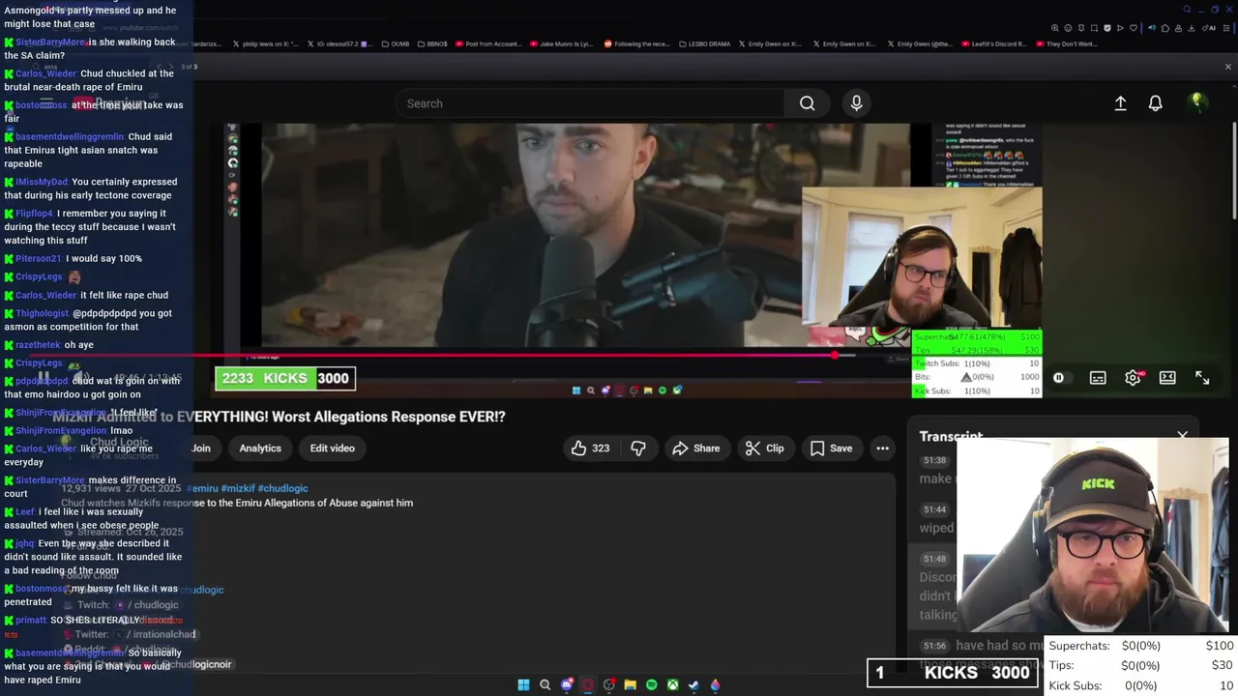Select the #emiru hashtag link
The height and width of the screenshot is (696, 1238).
201,489
